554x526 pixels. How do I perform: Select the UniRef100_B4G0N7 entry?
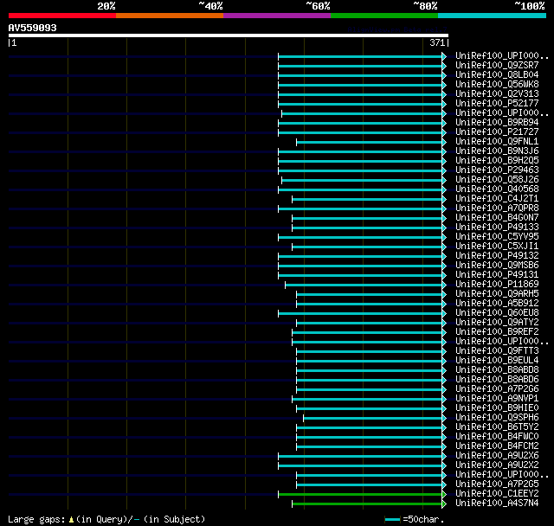(x=497, y=218)
